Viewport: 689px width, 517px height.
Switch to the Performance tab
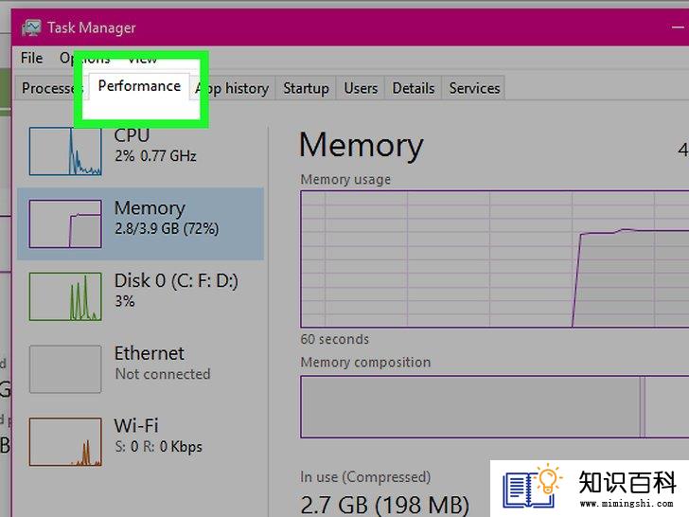pos(139,86)
